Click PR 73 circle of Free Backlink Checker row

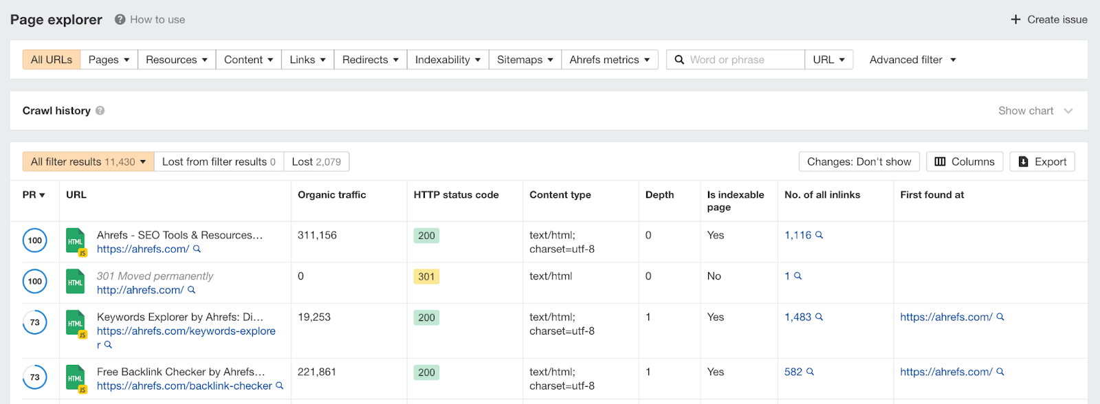click(x=35, y=377)
